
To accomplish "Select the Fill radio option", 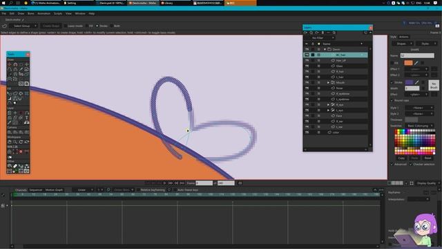I will tap(87, 26).
